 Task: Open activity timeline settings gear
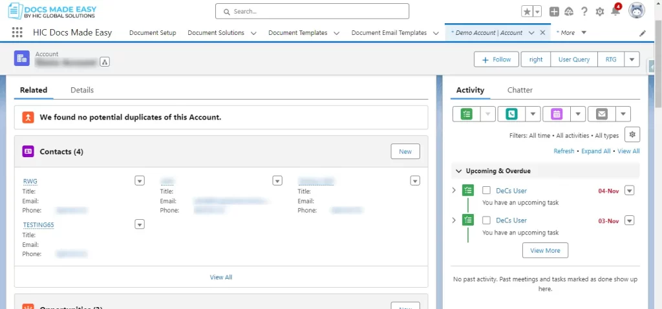pos(632,134)
